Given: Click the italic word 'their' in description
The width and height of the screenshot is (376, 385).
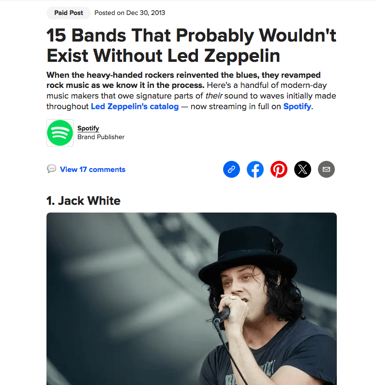Looking at the screenshot, I should pyautogui.click(x=214, y=96).
